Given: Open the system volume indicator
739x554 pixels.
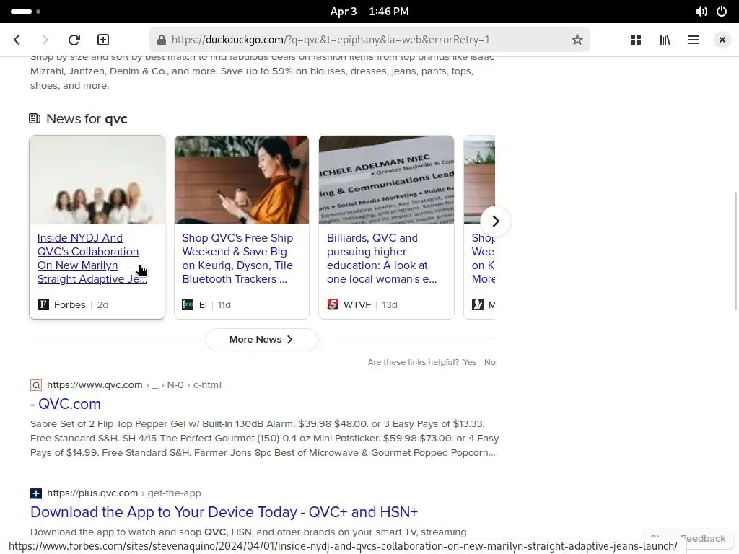Looking at the screenshot, I should pos(701,12).
